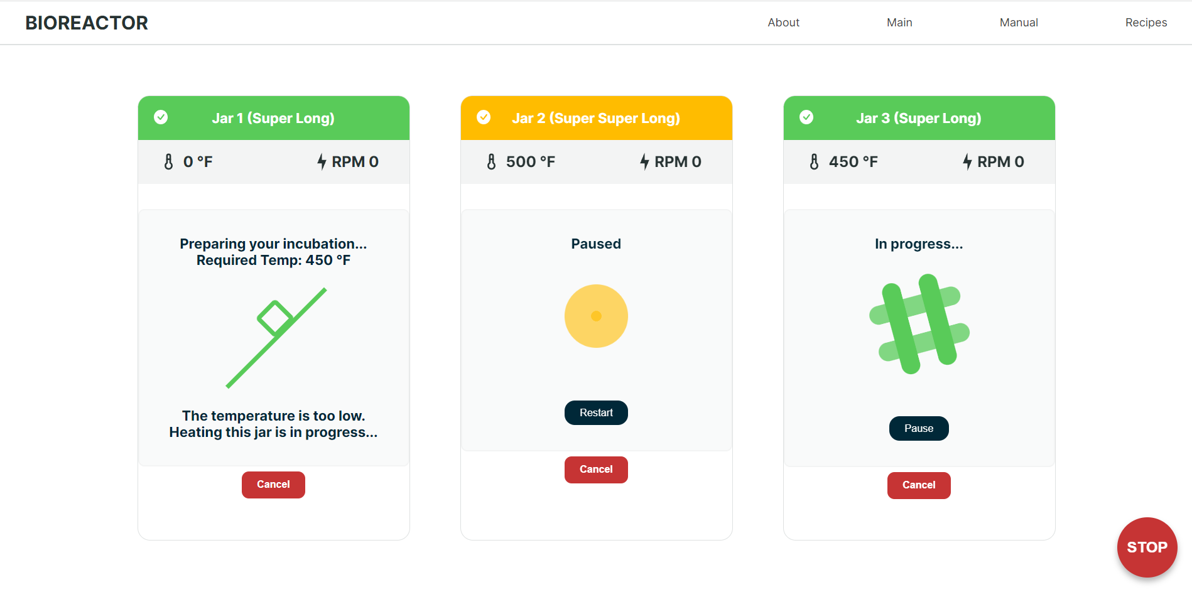This screenshot has width=1192, height=592.
Task: Click the yellow paused circle on Jar 2
Action: [595, 316]
